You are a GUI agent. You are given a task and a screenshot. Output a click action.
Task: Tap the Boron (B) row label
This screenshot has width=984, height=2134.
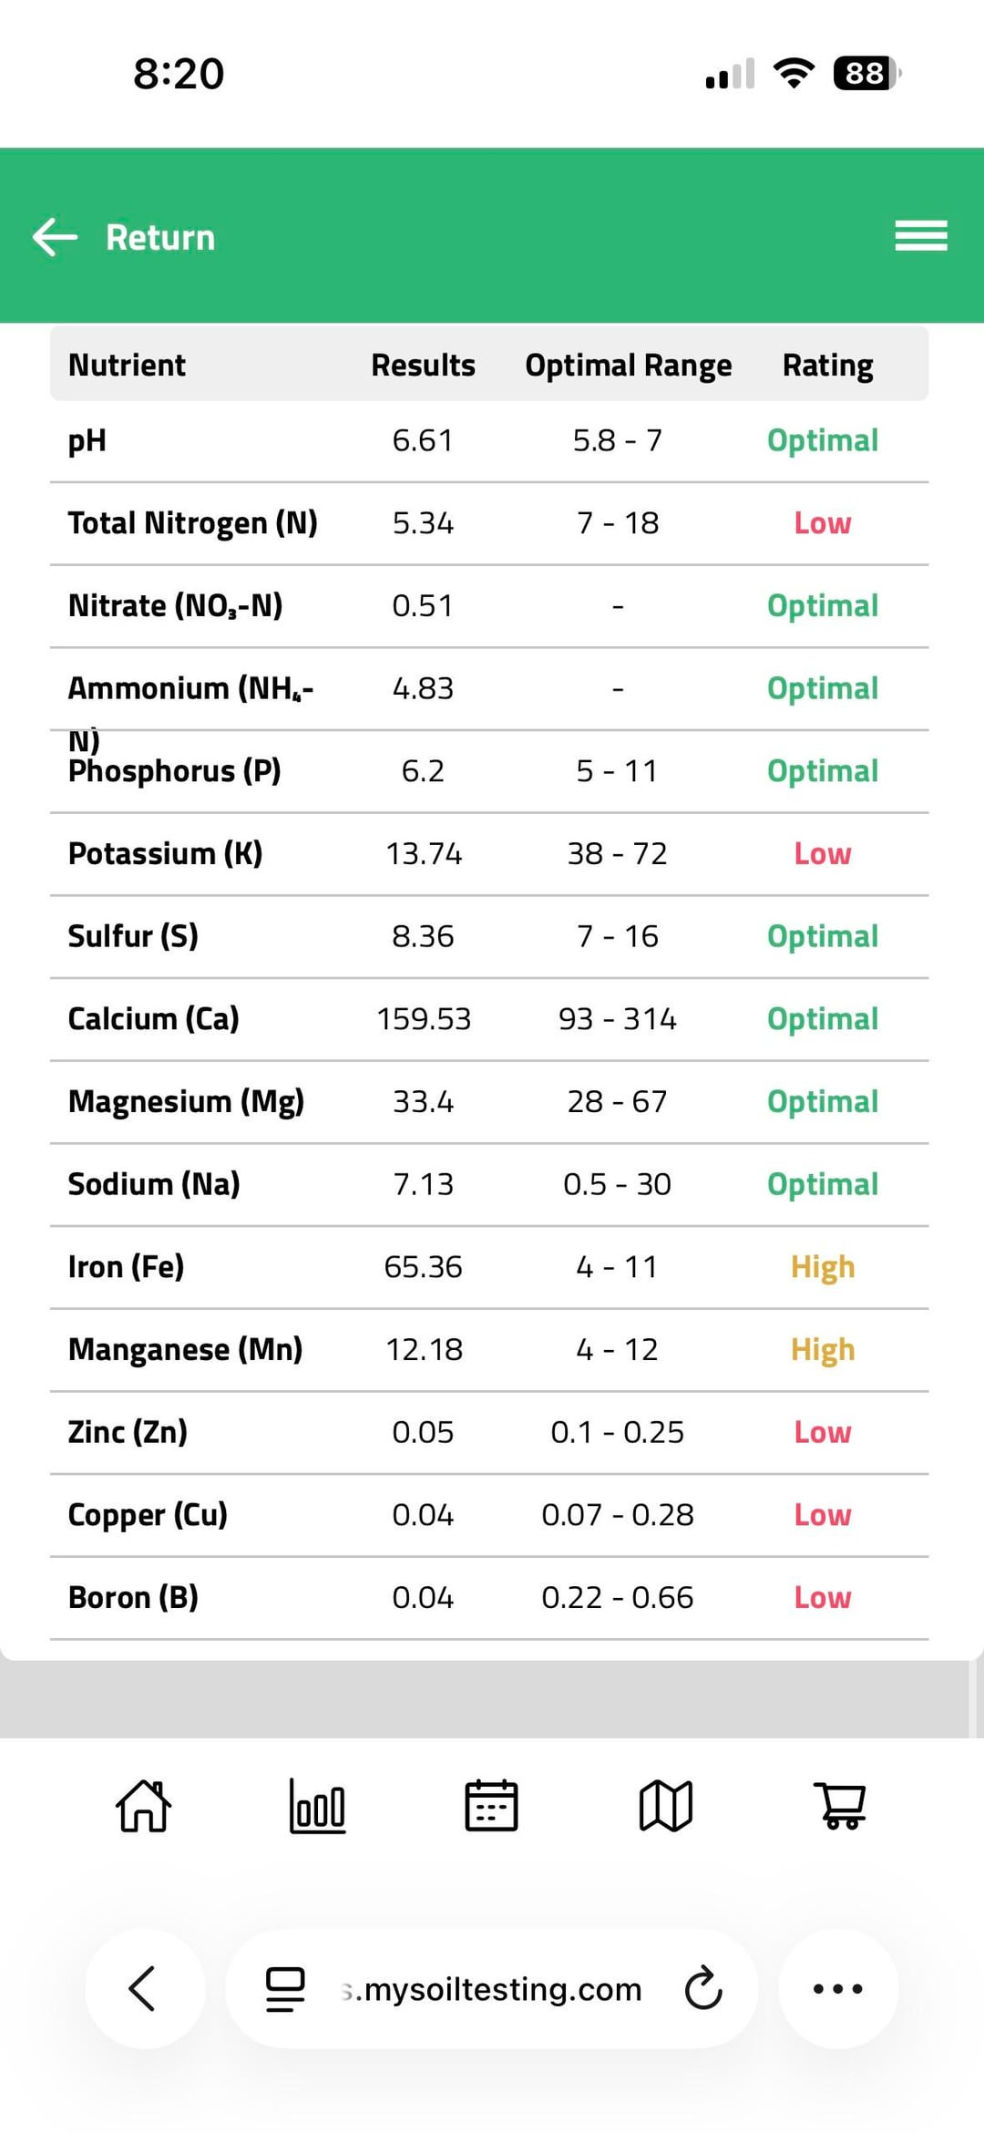point(133,1598)
